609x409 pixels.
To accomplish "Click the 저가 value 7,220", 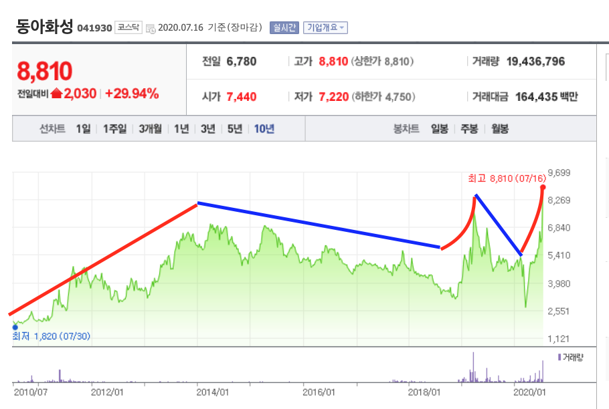I will (334, 97).
